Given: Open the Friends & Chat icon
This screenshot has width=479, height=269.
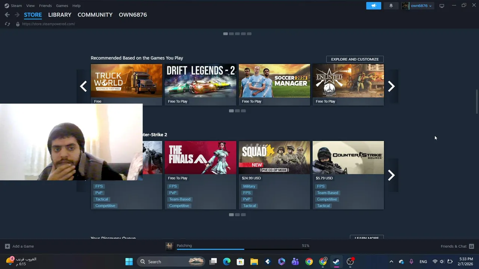Looking at the screenshot, I should click(x=472, y=246).
